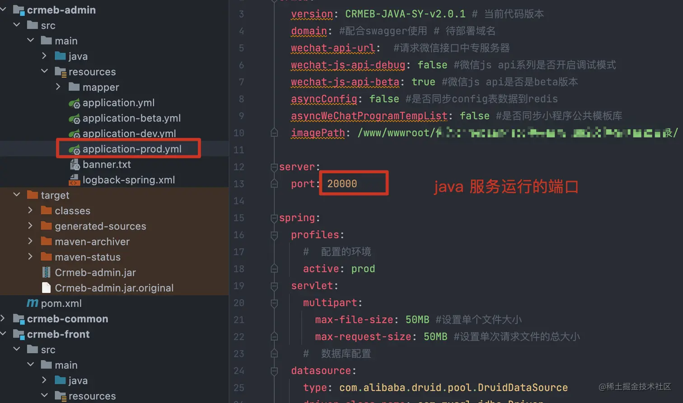Collapse the target folder

17,195
